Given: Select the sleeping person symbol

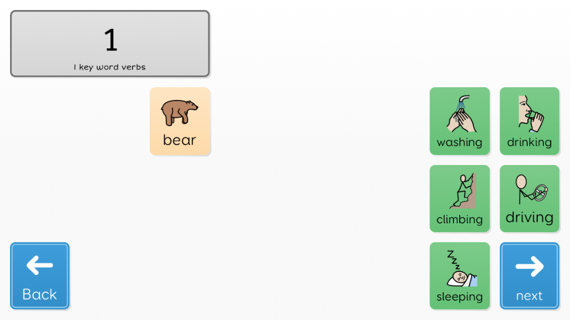Looking at the screenshot, I should pyautogui.click(x=461, y=268).
